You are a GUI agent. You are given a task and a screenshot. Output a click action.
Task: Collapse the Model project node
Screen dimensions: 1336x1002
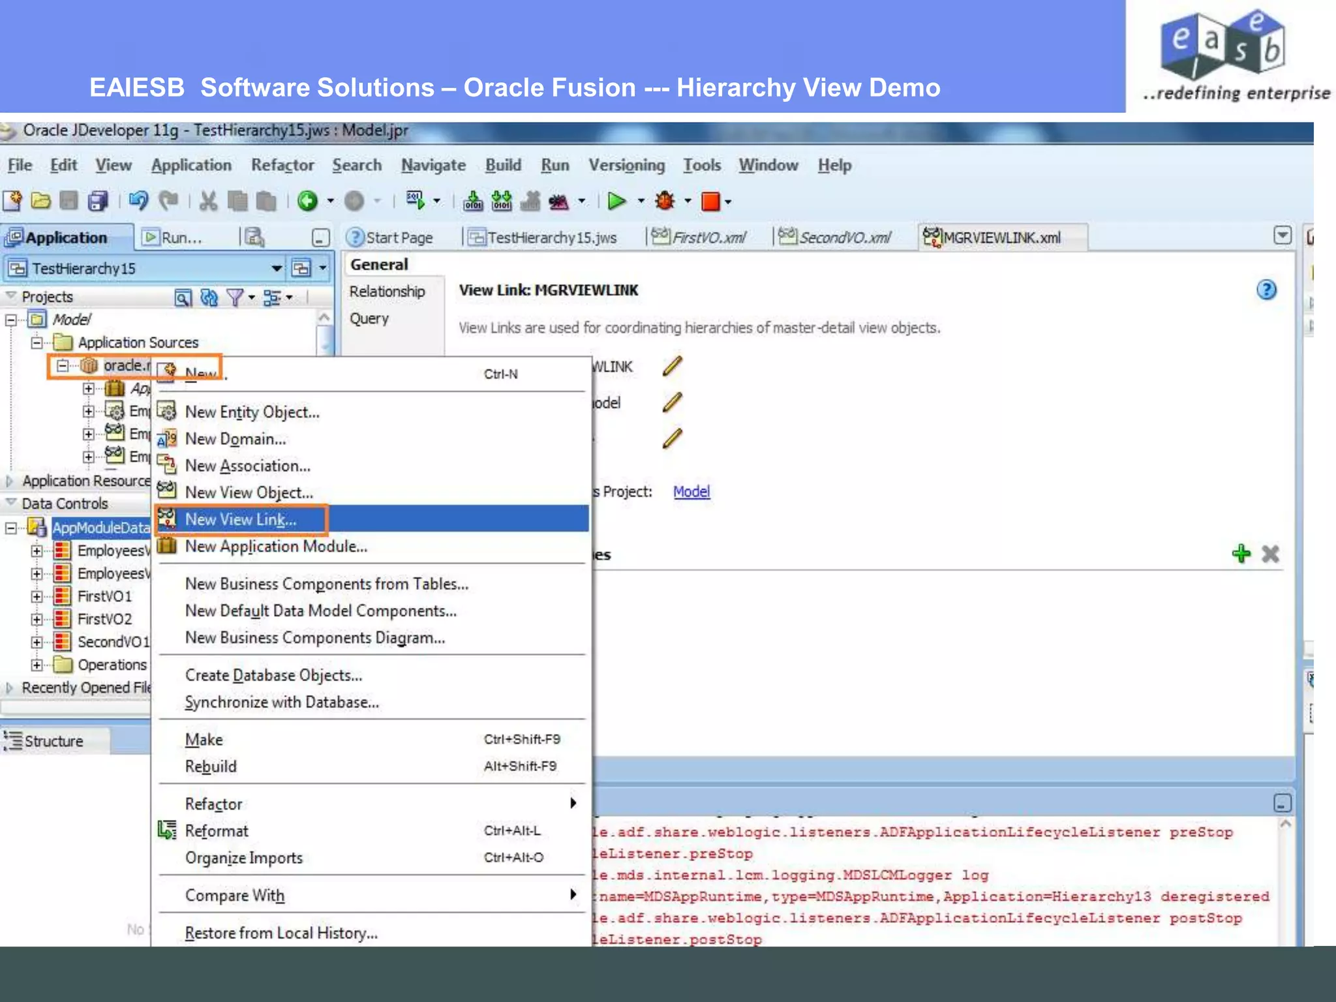click(x=11, y=320)
